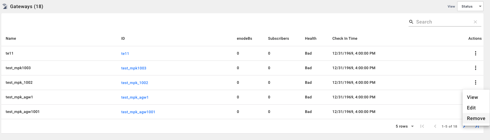Open actions menu for test_mpk1003 row

475,68
